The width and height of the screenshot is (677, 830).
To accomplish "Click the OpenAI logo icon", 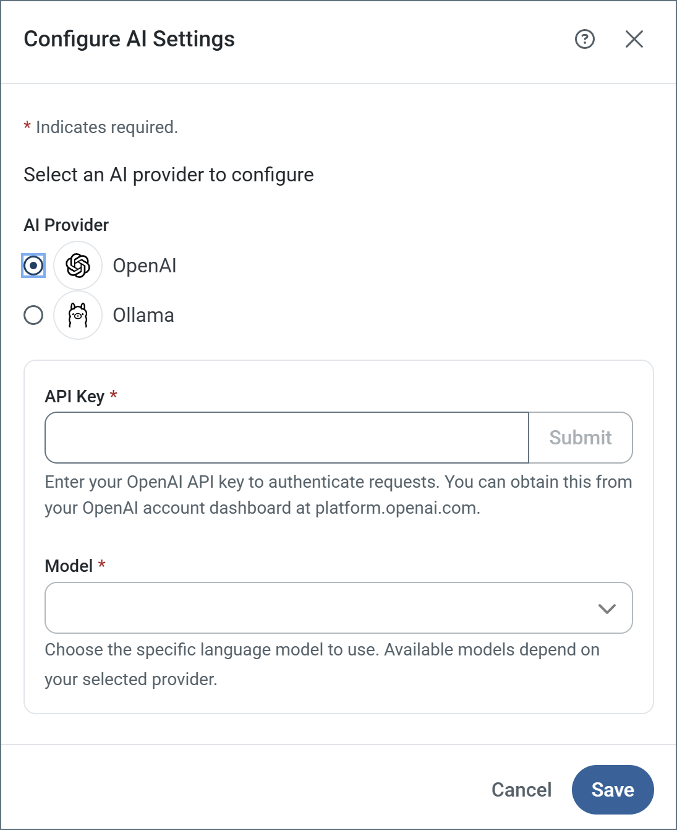I will (78, 266).
